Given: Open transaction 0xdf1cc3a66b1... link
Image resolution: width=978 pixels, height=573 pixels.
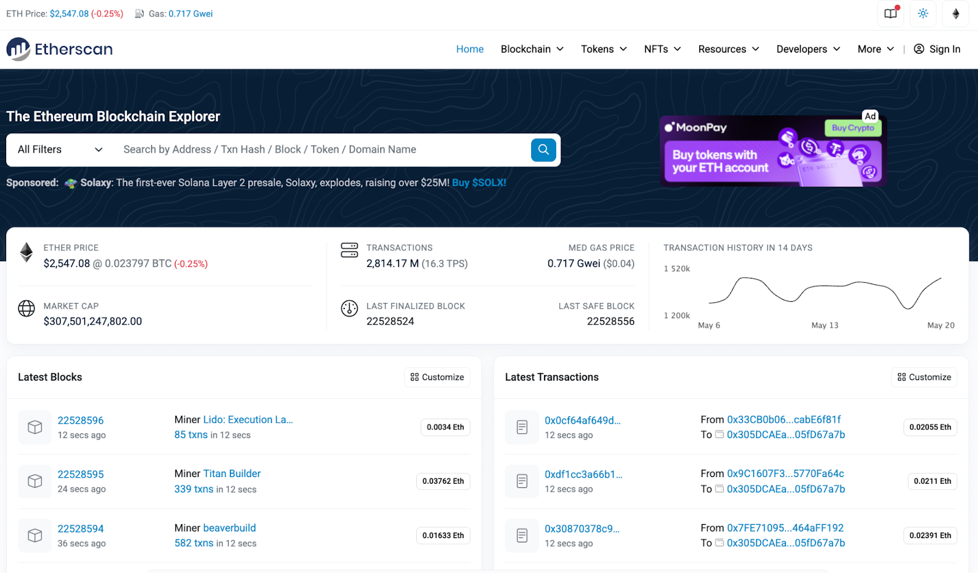Looking at the screenshot, I should (x=583, y=474).
